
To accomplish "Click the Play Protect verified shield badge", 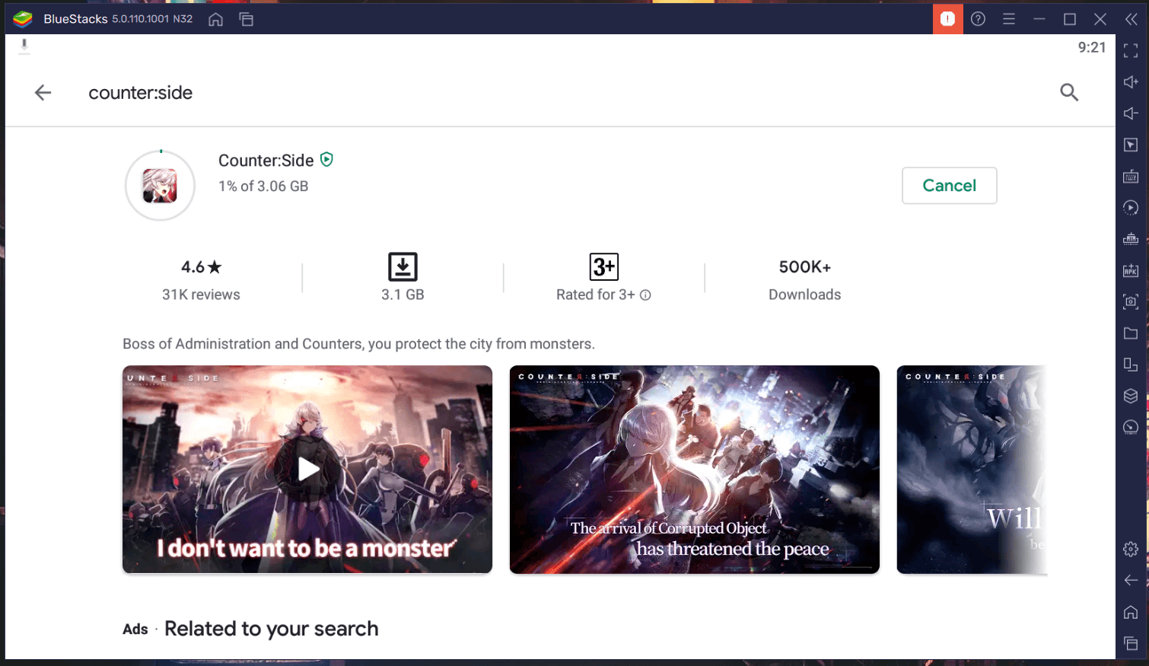I will tap(326, 159).
